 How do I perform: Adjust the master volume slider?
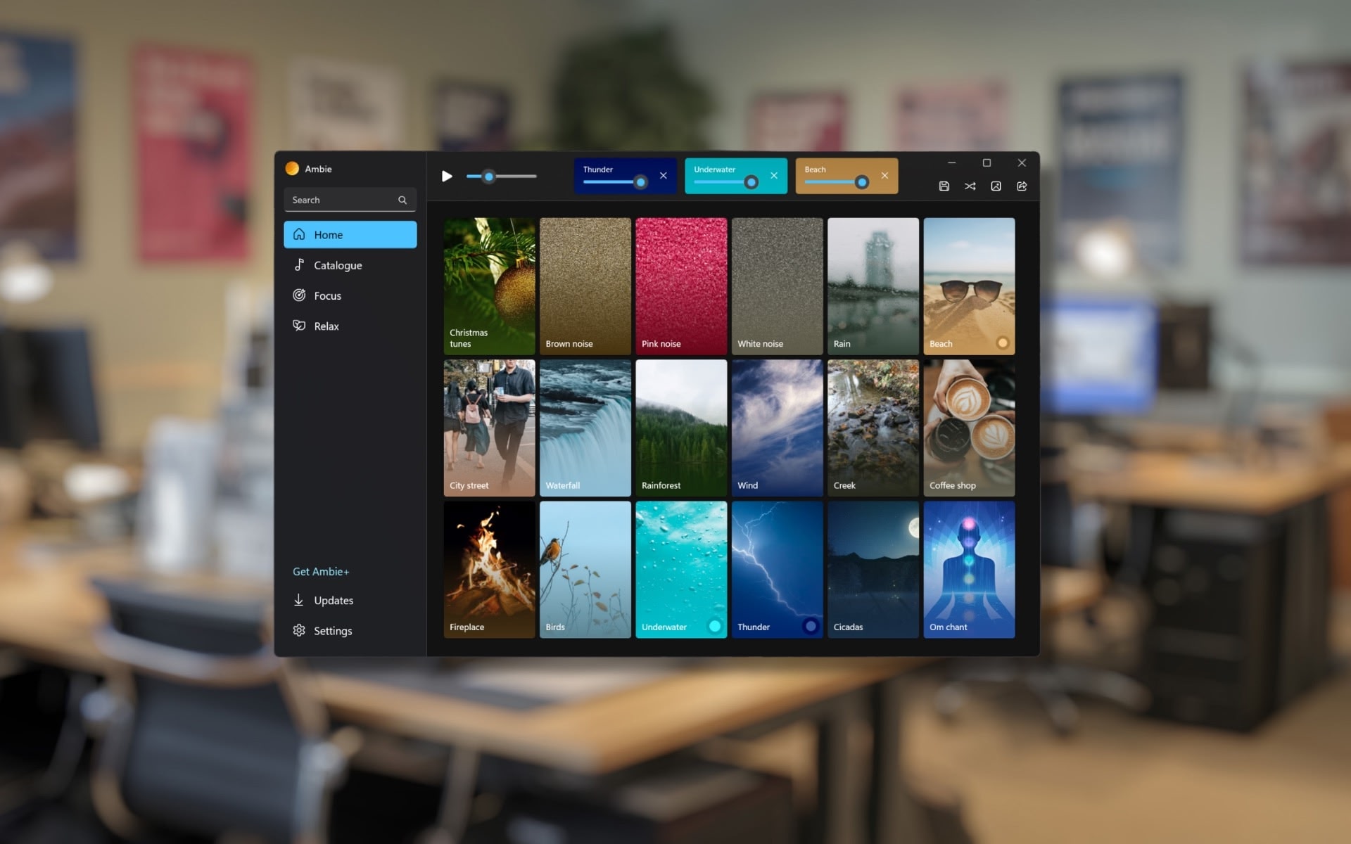point(490,177)
